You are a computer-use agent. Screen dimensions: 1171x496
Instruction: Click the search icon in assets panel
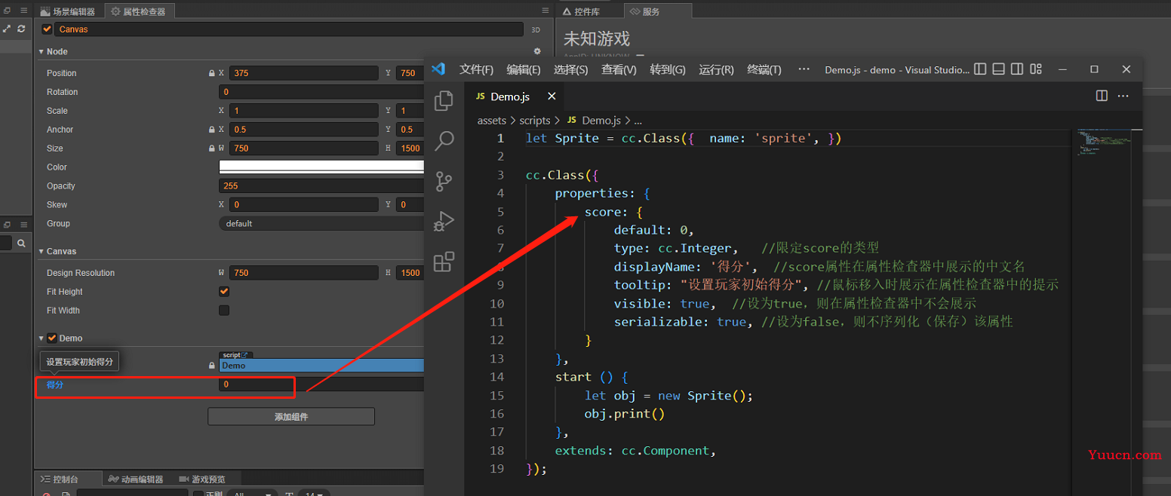[21, 243]
